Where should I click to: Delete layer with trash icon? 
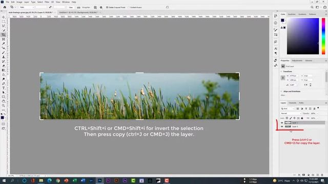point(322,175)
